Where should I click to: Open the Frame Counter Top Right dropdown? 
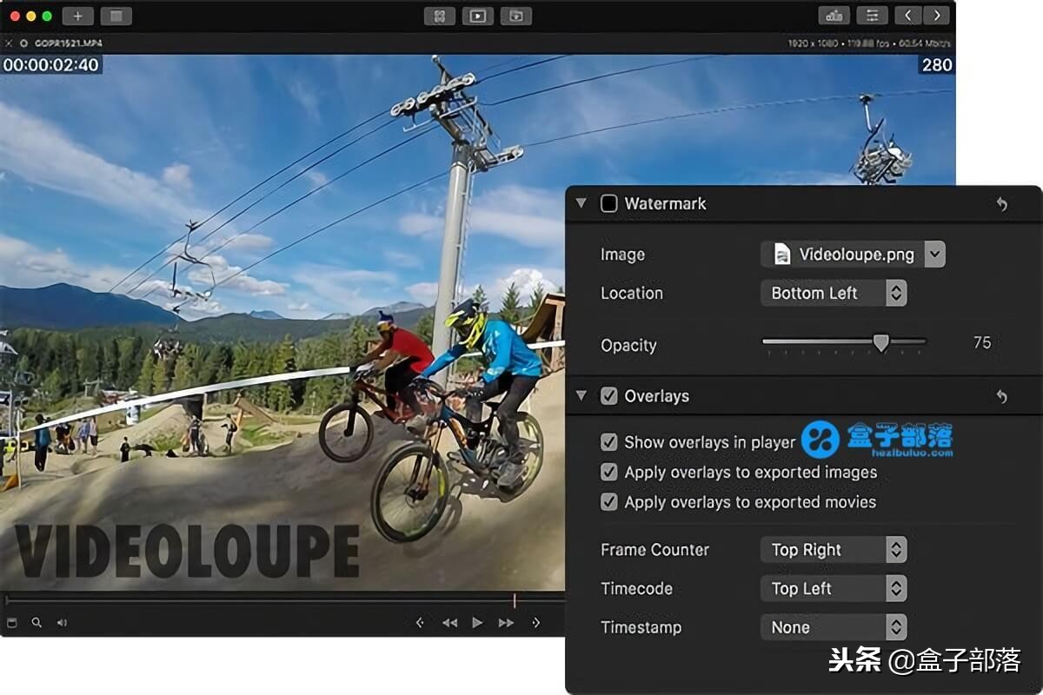[x=834, y=550]
